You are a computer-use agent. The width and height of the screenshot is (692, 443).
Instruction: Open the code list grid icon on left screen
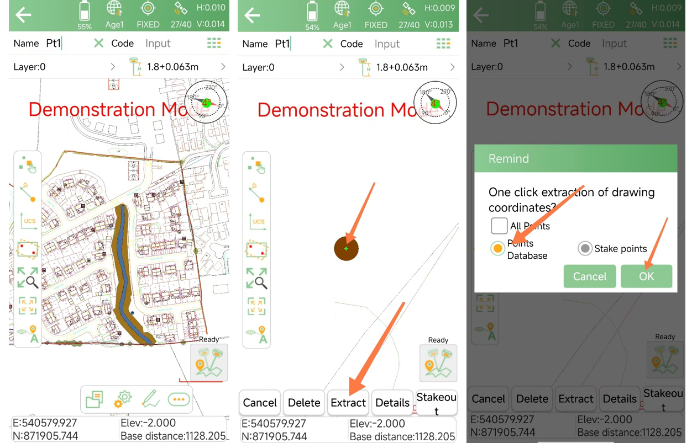pos(214,43)
